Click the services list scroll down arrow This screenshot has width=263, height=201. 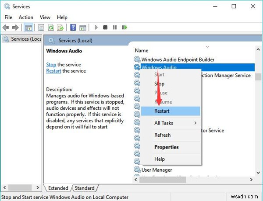click(258, 173)
